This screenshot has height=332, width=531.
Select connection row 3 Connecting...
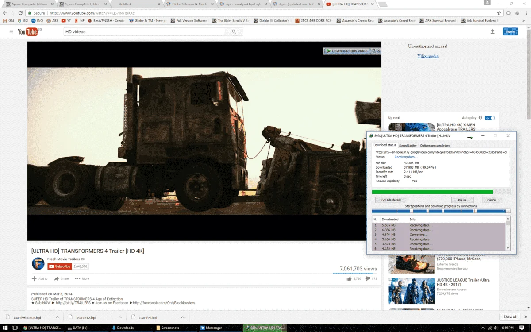click(439, 235)
